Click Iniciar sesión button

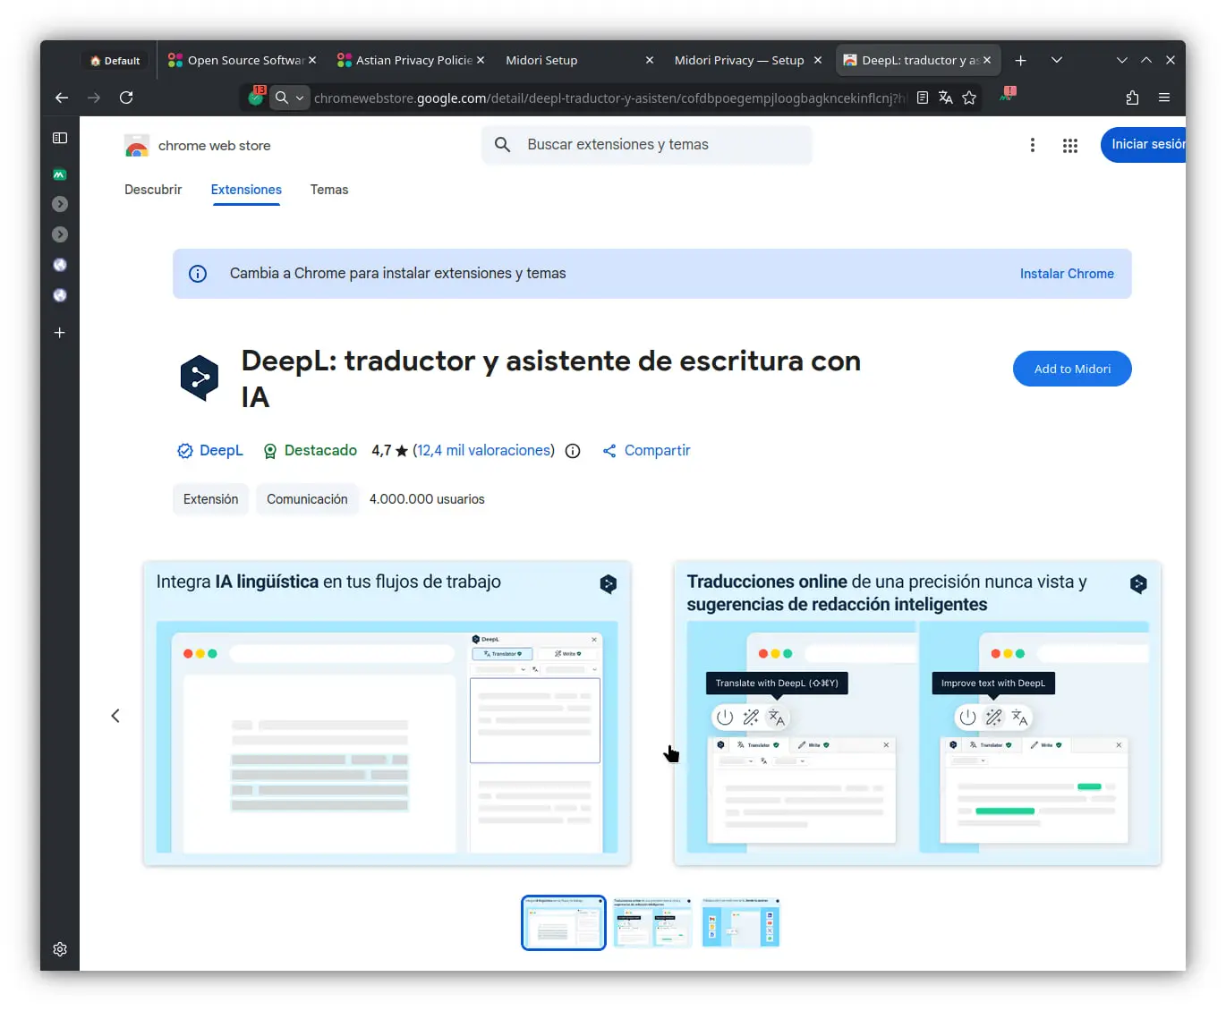(x=1143, y=144)
